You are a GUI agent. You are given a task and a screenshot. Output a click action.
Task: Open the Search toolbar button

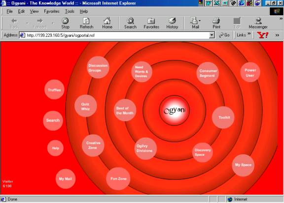[x=130, y=24]
